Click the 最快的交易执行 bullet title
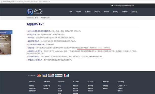 pos(34,41)
